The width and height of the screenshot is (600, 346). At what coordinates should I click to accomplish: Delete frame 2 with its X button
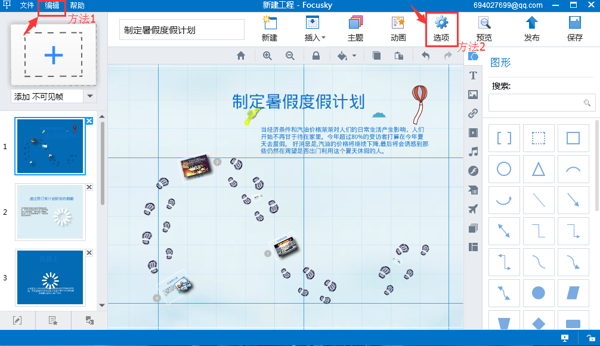click(x=89, y=187)
